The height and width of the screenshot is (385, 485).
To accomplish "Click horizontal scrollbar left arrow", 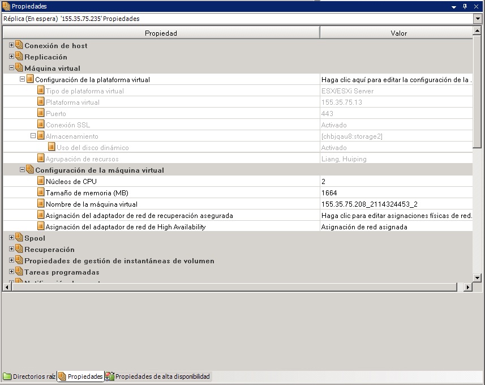I will (7, 287).
